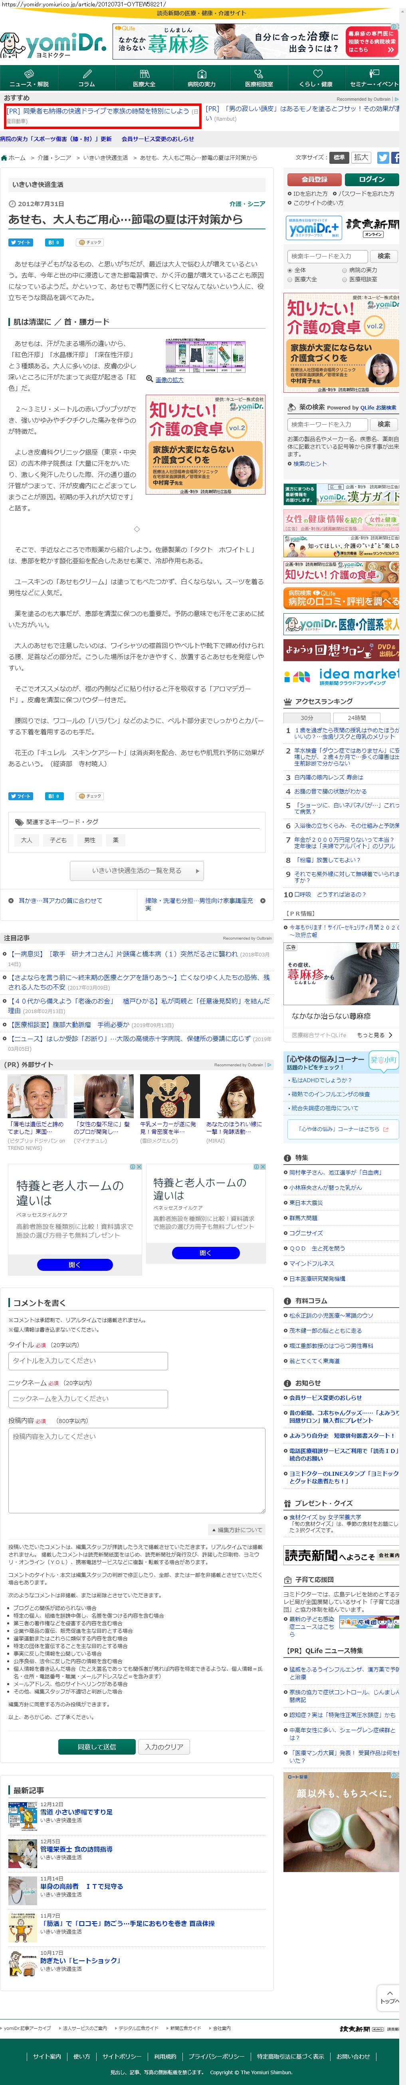Click the comment タイトル input field
This screenshot has width=406, height=2085.
click(88, 1361)
